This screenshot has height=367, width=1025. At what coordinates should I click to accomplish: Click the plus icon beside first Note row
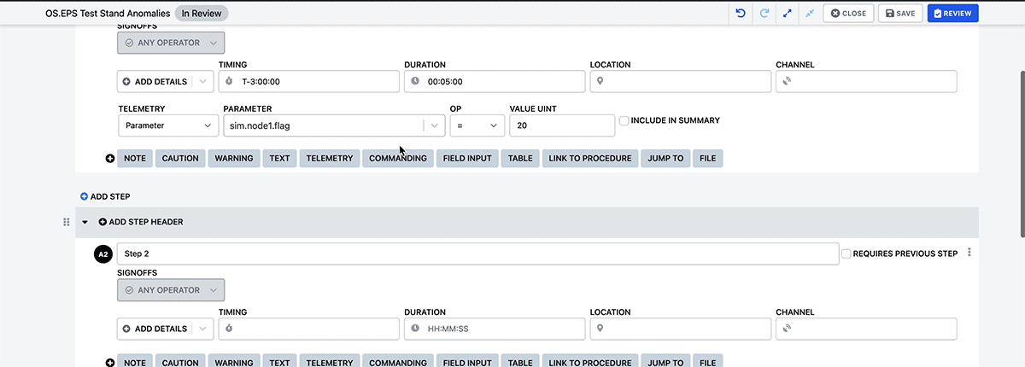point(110,159)
